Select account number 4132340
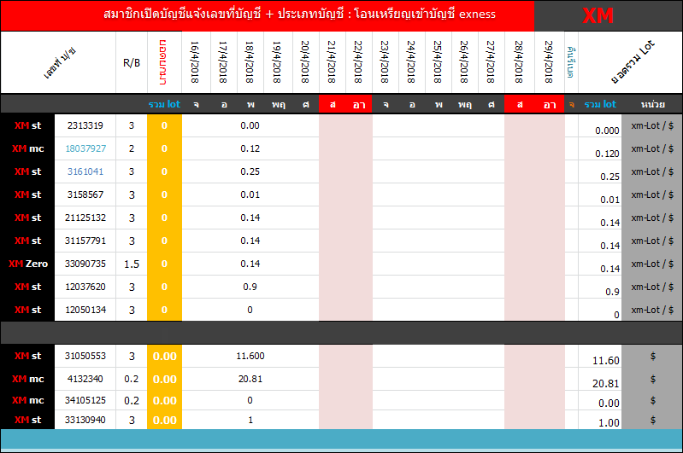The height and width of the screenshot is (453, 683). (85, 379)
